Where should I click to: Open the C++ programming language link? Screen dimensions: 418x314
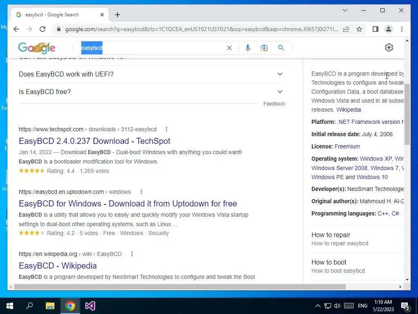point(383,213)
